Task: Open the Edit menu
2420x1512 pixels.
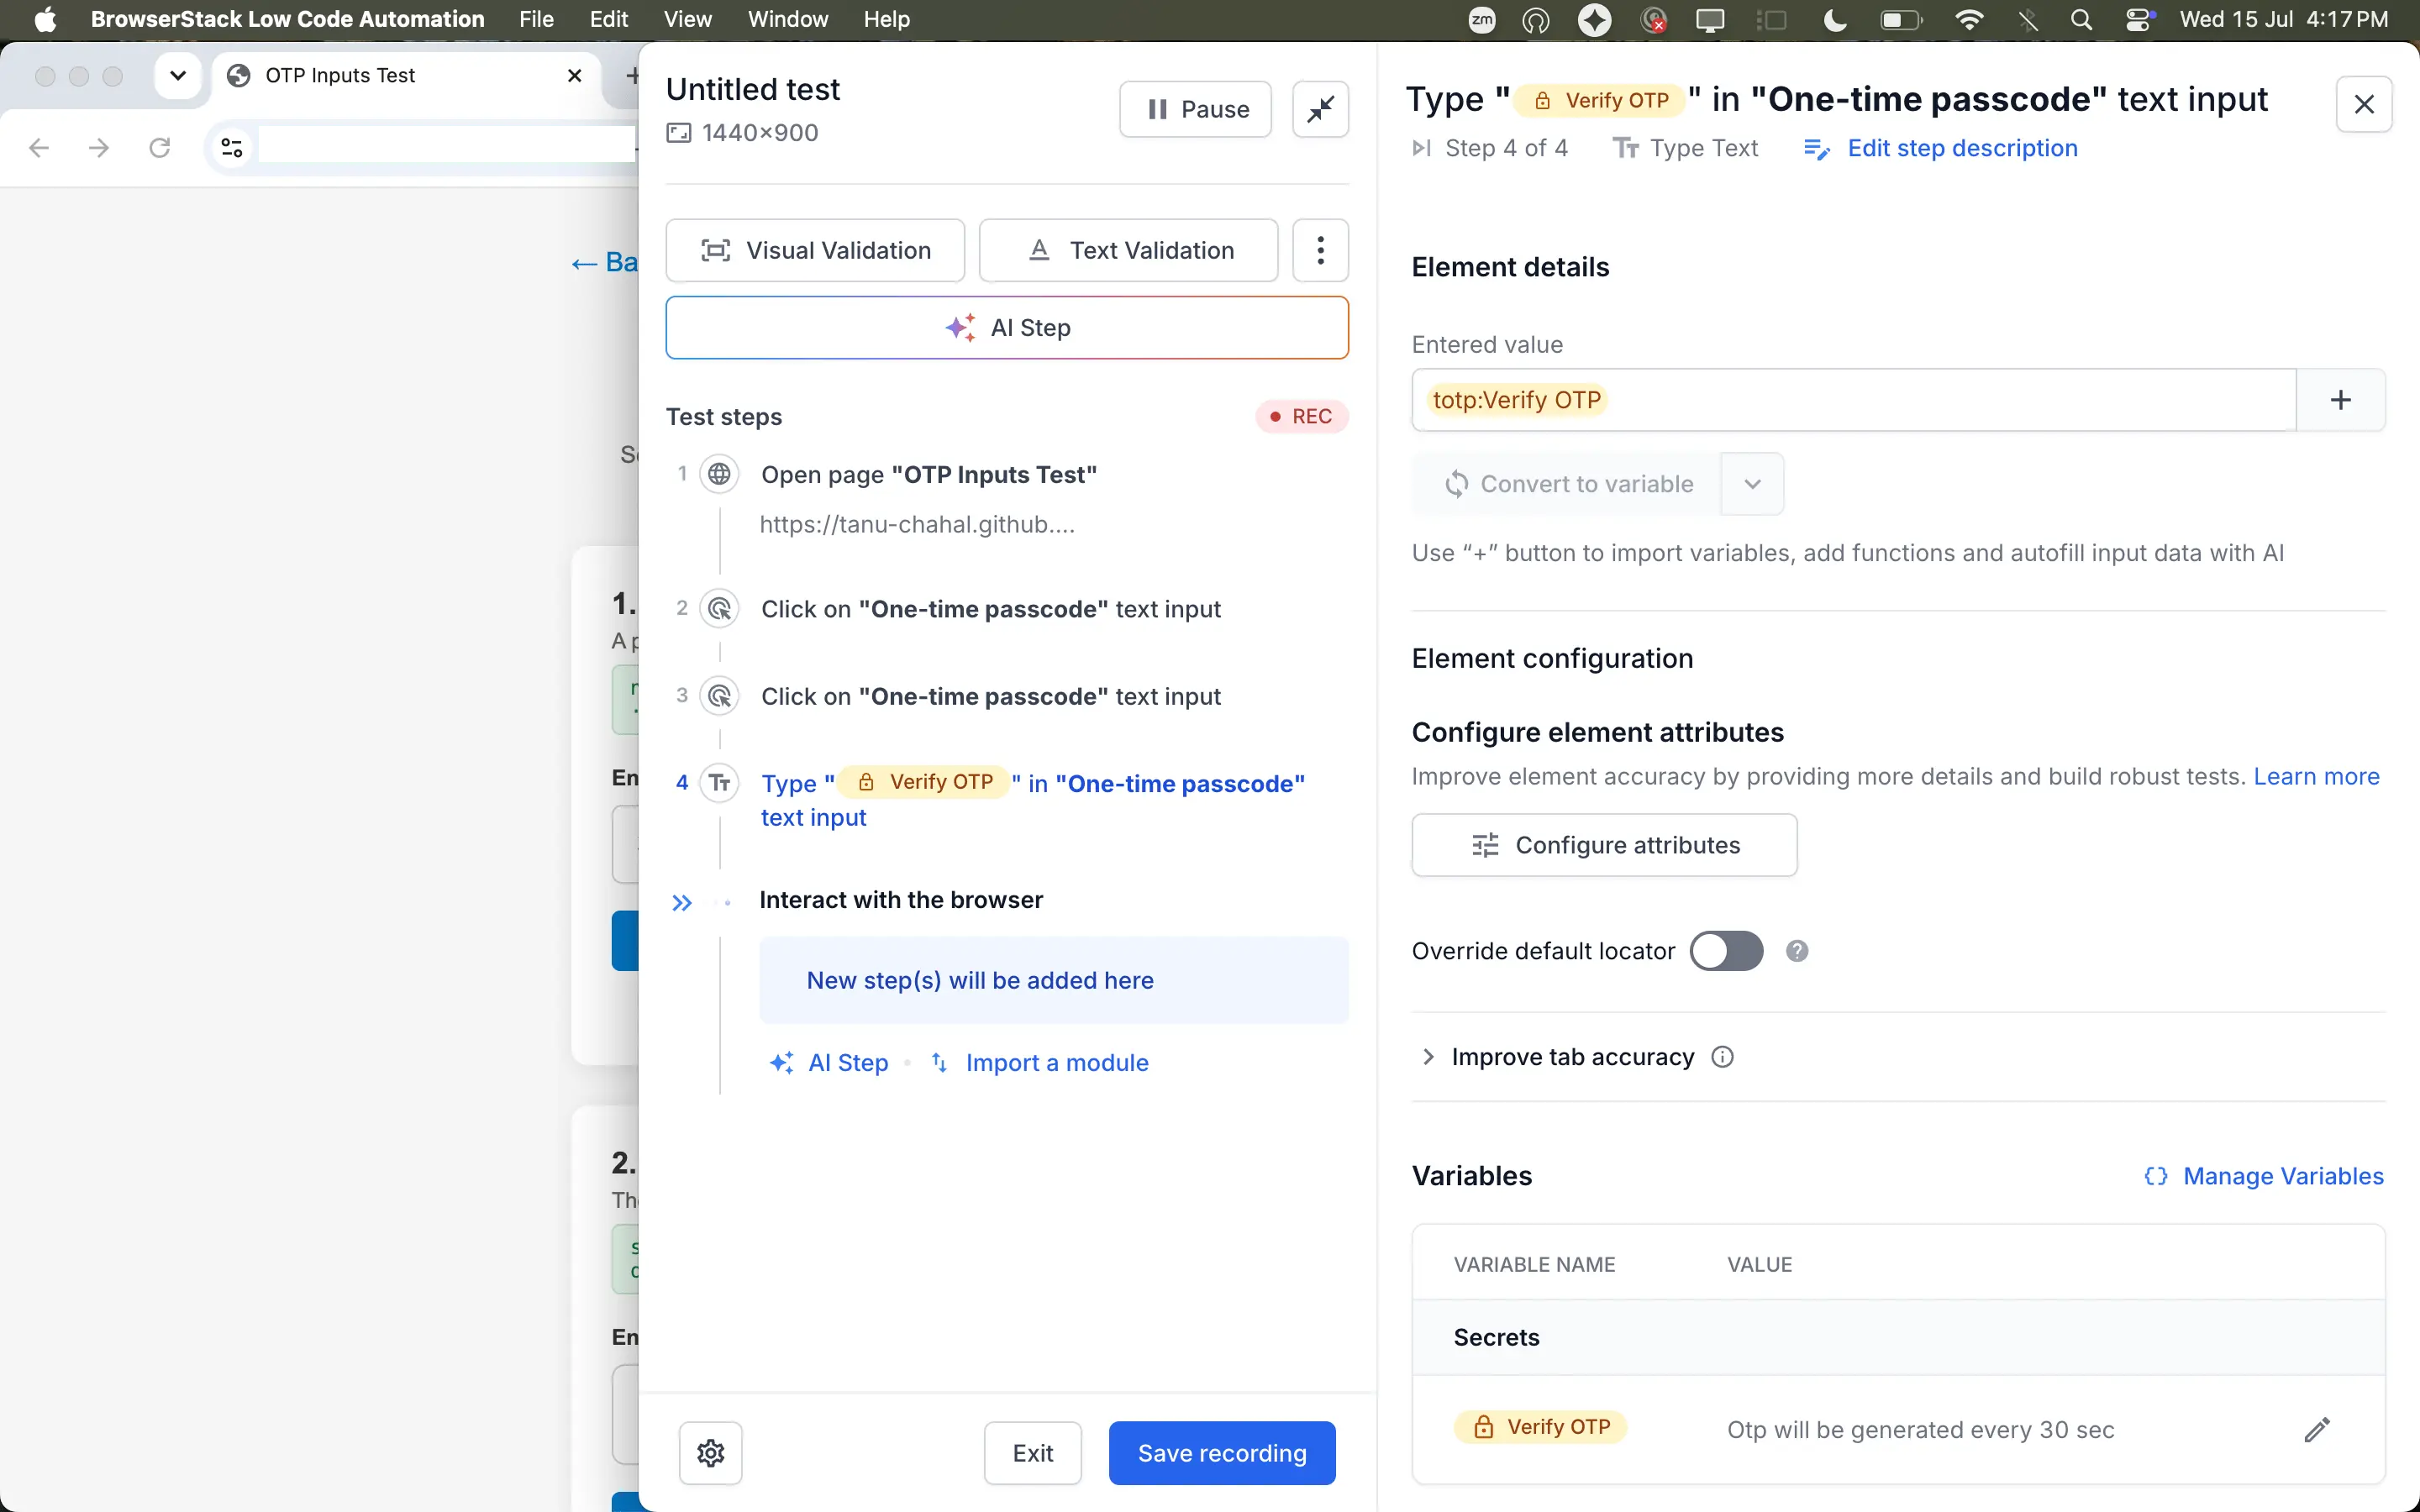Action: 608,19
